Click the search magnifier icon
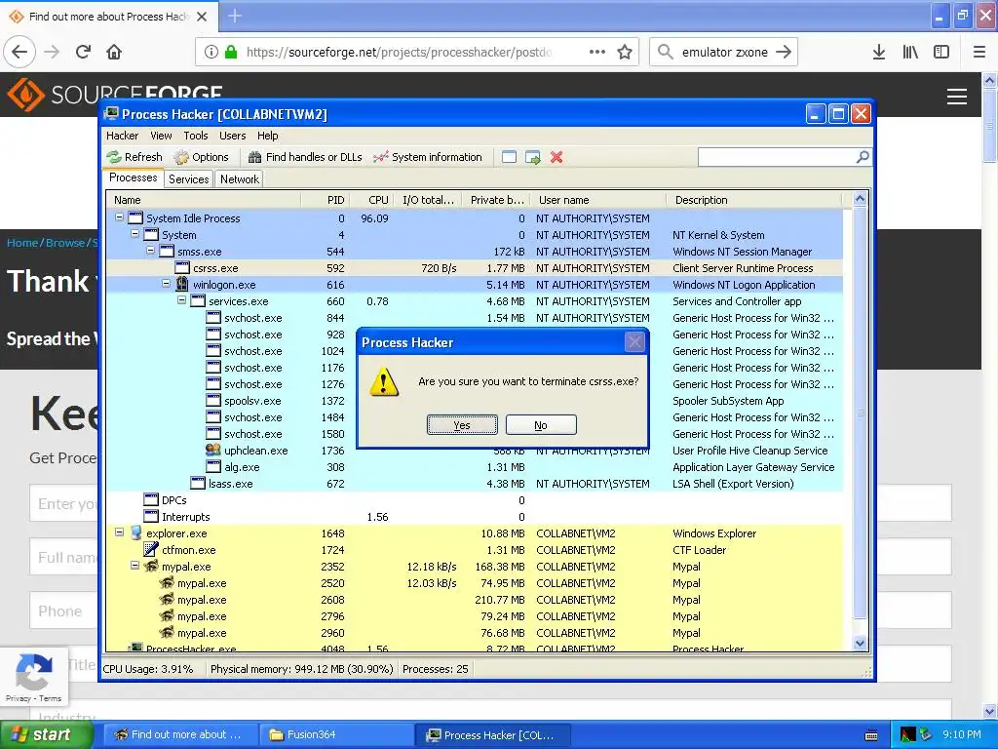Viewport: 998px width, 749px height. point(863,157)
